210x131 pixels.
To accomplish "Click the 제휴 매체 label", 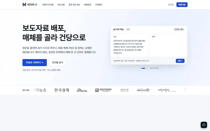I will 26,90.
